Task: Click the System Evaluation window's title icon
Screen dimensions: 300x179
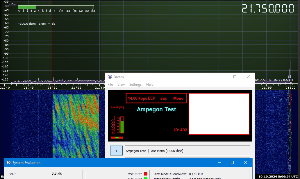Action: [x=9, y=162]
